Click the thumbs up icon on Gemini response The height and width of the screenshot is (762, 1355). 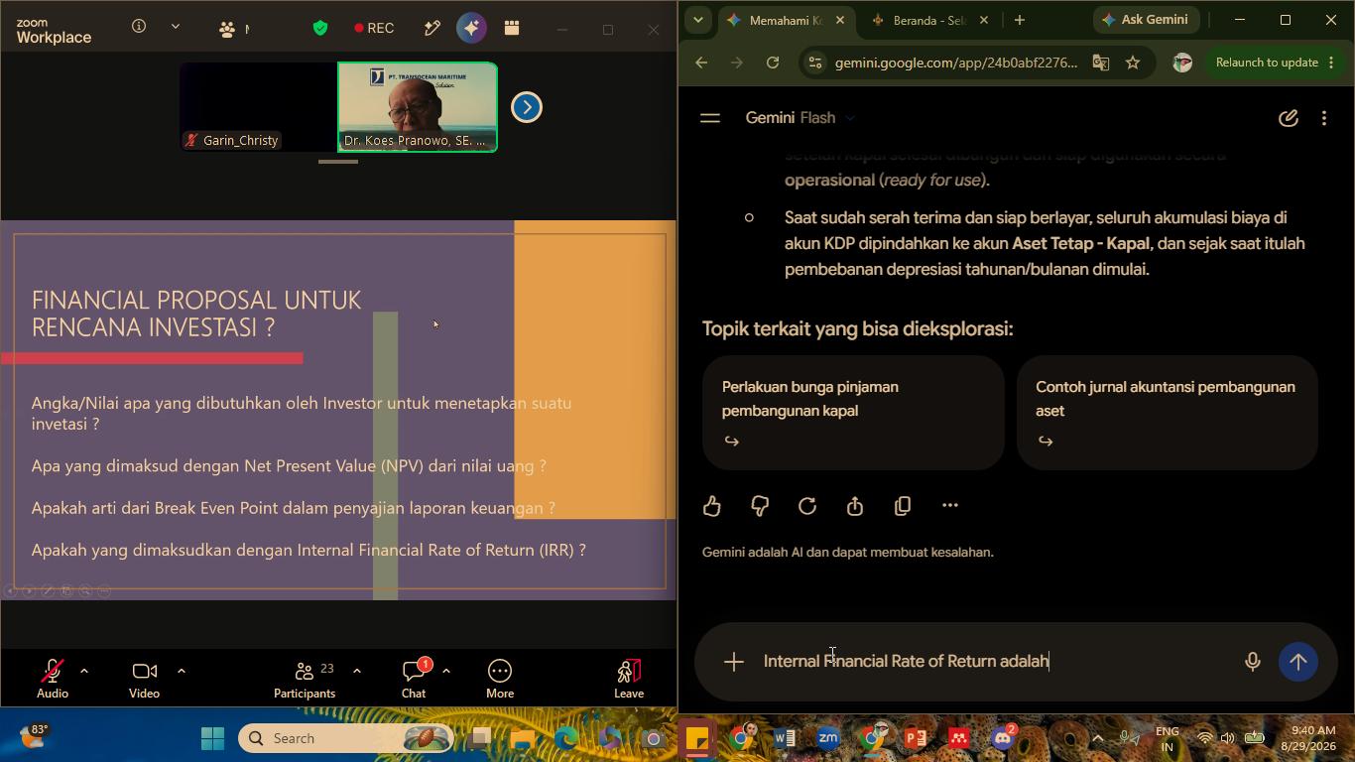tap(711, 506)
